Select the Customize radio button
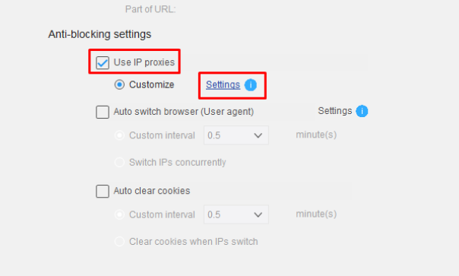This screenshot has width=459, height=276. [119, 84]
